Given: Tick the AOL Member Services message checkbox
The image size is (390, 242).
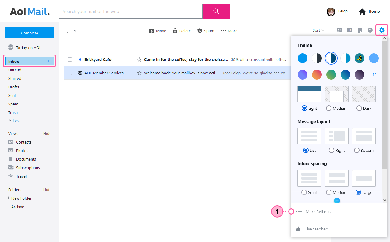Looking at the screenshot, I should coord(70,73).
